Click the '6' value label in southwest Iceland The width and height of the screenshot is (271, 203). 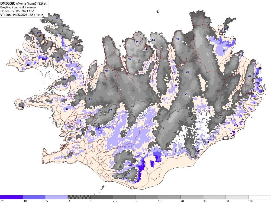[83, 133]
